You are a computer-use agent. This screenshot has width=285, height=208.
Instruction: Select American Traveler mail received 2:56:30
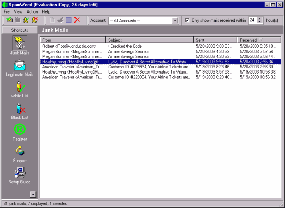[161, 67]
